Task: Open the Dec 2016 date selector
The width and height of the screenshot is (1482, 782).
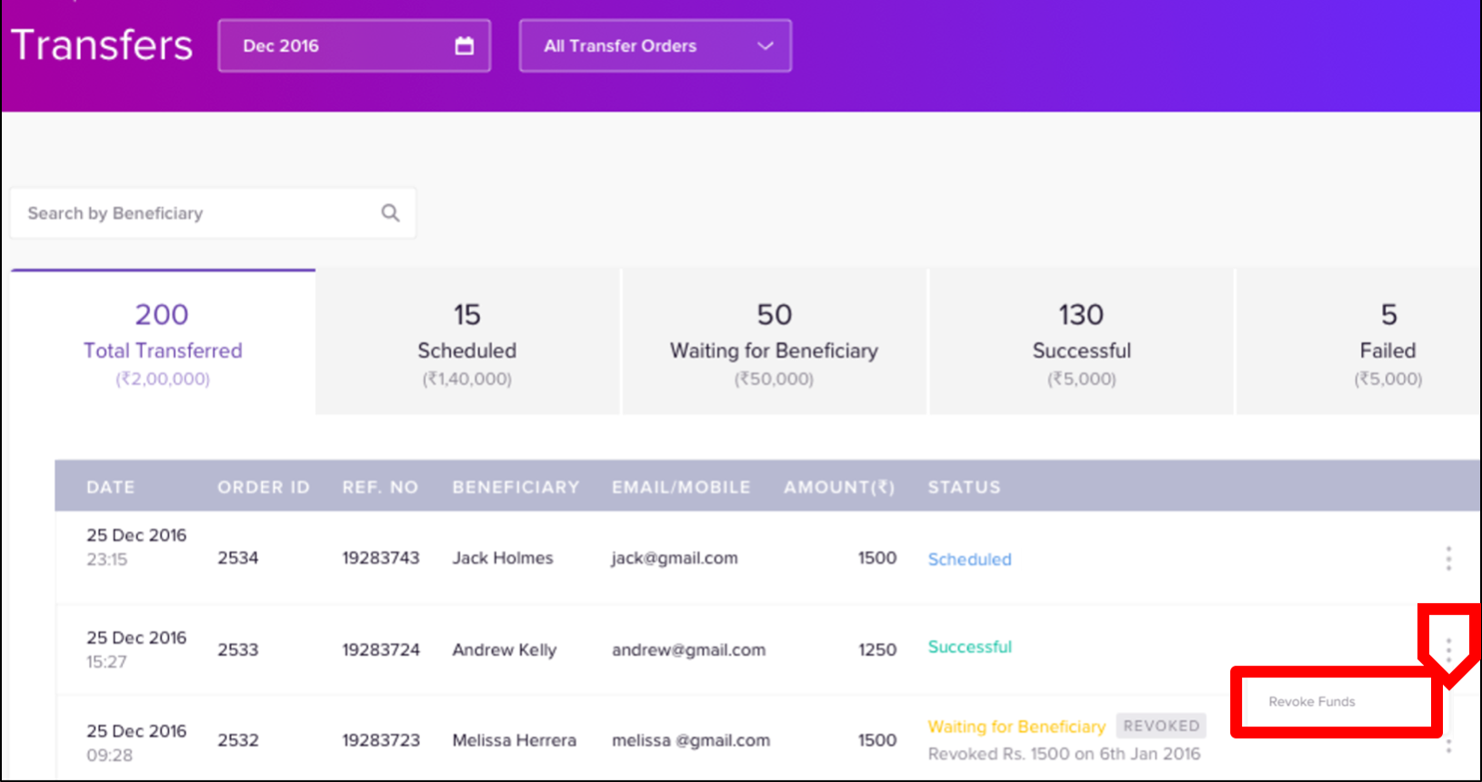Action: tap(355, 45)
